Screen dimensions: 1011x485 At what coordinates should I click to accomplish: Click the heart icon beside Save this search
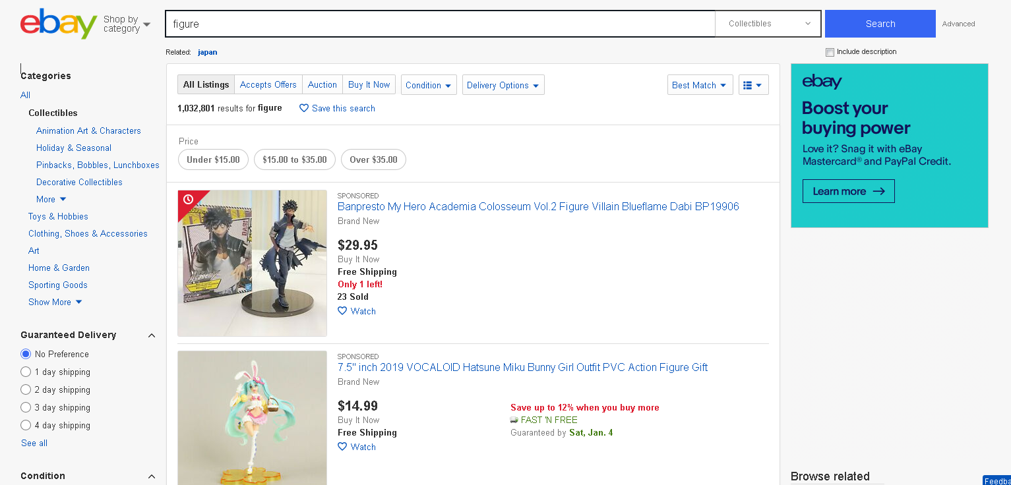304,108
